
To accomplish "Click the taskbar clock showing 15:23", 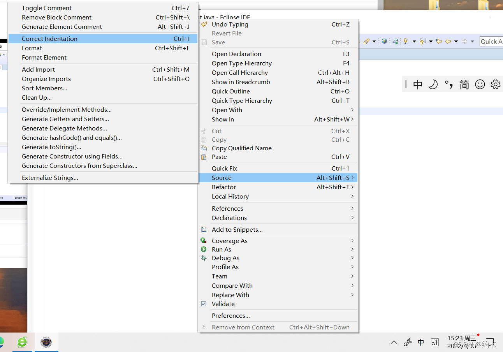I will click(x=462, y=342).
